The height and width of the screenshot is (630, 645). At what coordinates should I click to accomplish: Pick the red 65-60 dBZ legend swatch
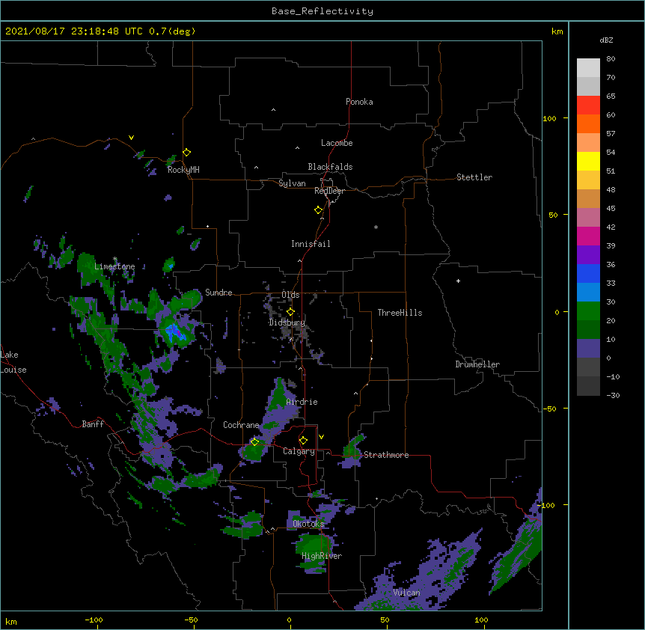pos(588,105)
